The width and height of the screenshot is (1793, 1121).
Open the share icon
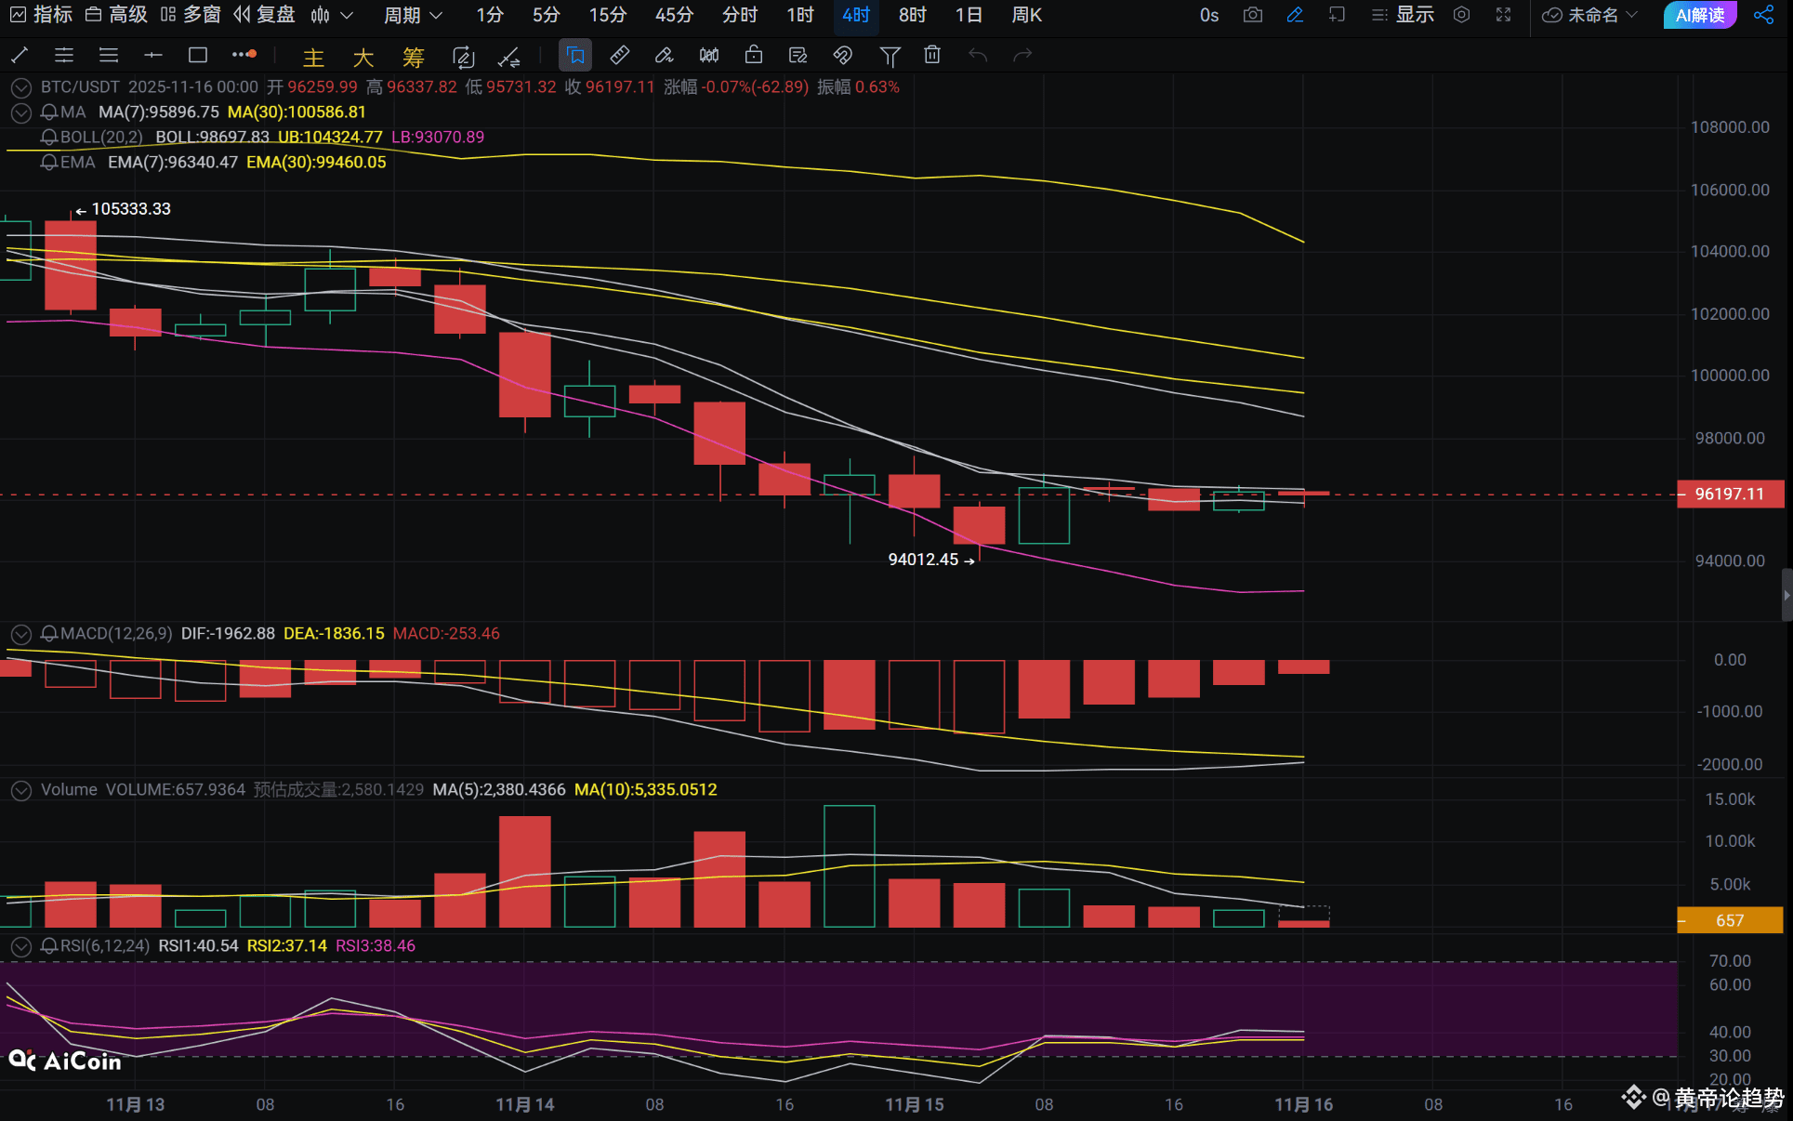click(1763, 15)
